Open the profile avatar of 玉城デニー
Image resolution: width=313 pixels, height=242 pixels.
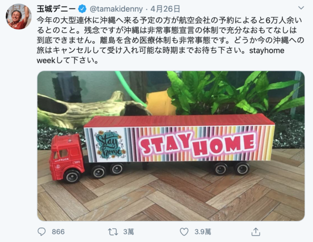click(x=19, y=17)
